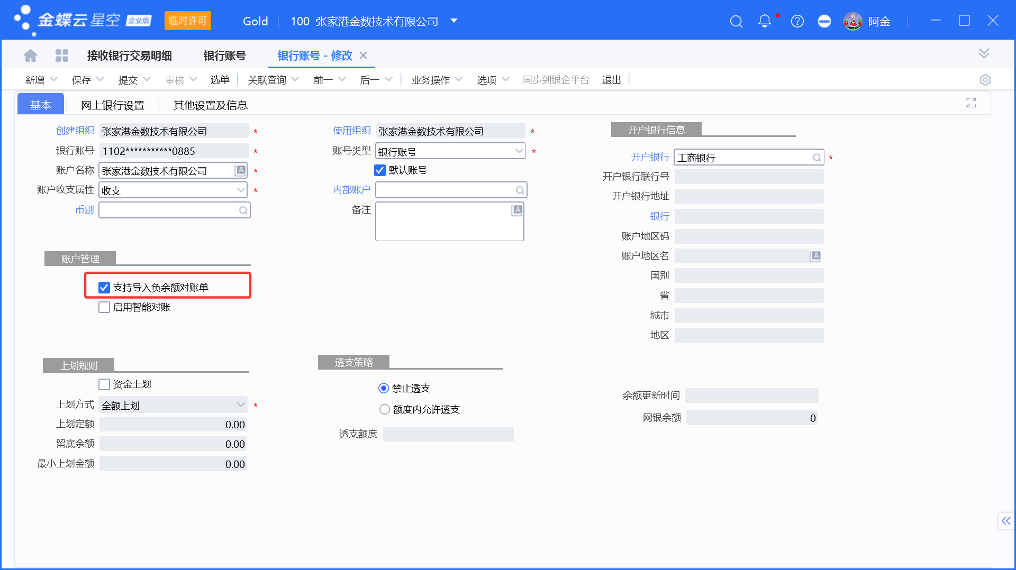This screenshot has width=1016, height=570.
Task: Switch to 接收银行交易明细 tab
Action: pyautogui.click(x=129, y=56)
